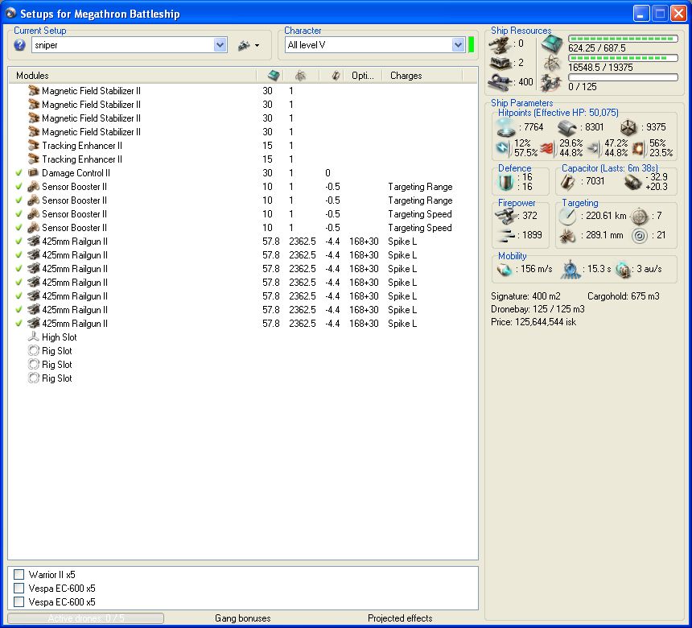The image size is (692, 628).
Task: Open the Current Setup dropdown arrow
Action: point(220,45)
